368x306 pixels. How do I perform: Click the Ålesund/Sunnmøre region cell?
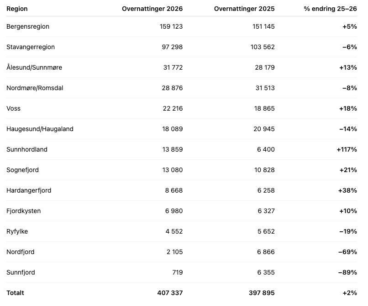click(x=34, y=67)
